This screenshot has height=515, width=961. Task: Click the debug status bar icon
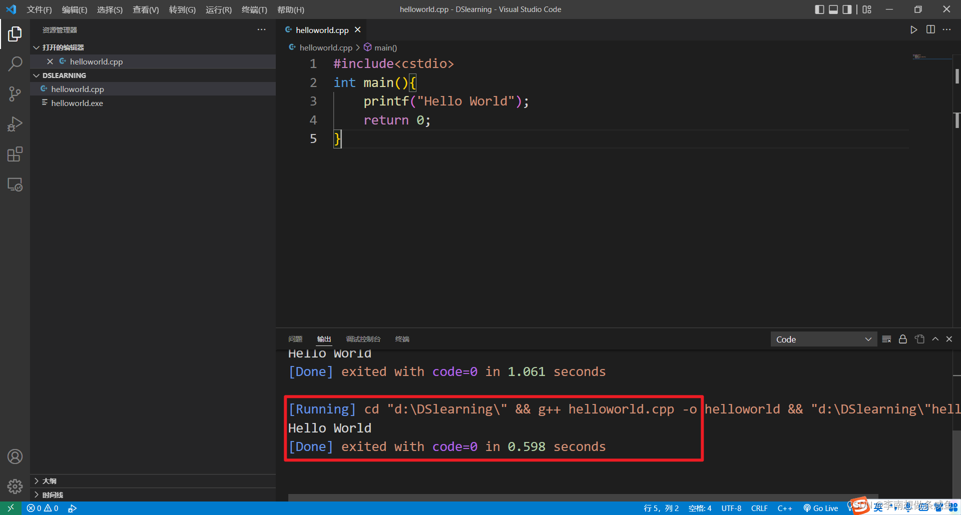[73, 508]
